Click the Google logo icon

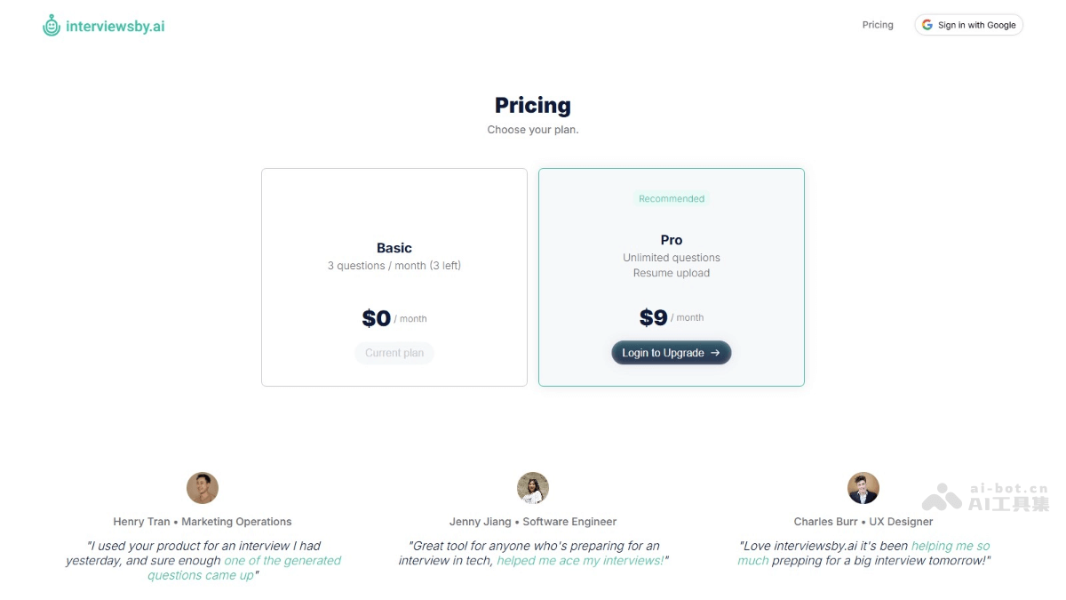pos(927,25)
